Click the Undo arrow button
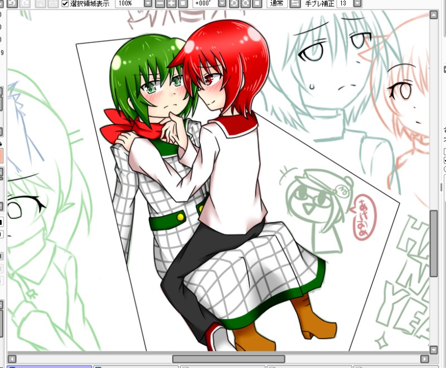The image size is (446, 368). (x=12, y=3)
